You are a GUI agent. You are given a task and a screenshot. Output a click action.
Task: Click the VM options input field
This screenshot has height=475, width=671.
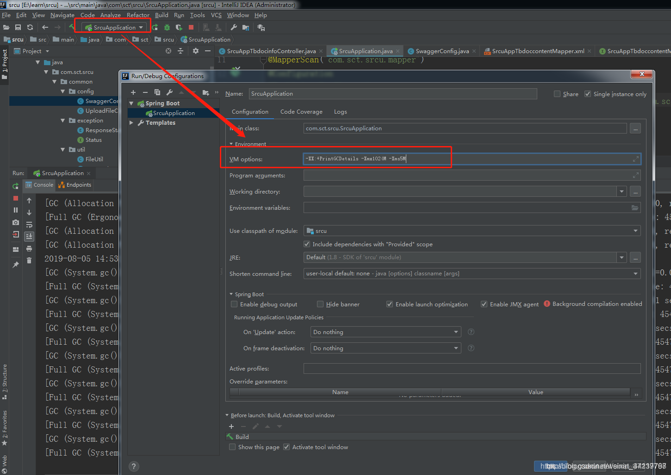point(472,159)
